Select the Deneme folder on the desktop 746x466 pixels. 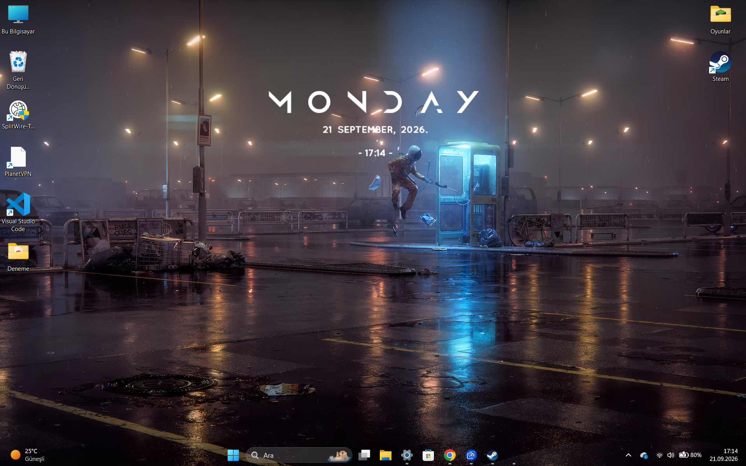click(18, 257)
